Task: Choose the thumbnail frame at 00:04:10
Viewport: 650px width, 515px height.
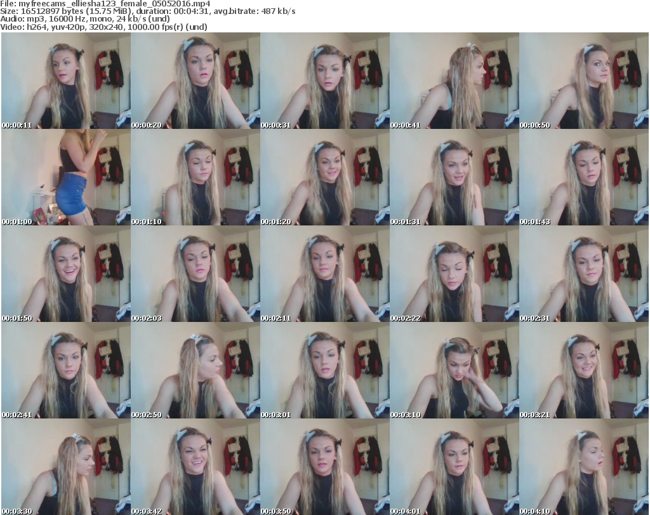Action: point(584,467)
